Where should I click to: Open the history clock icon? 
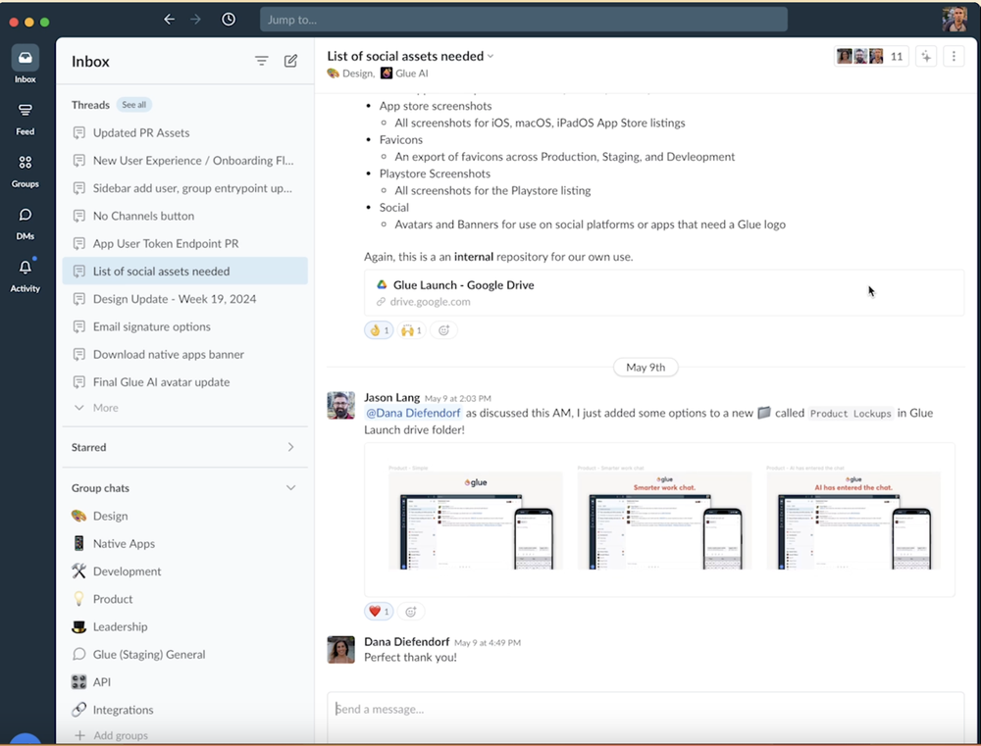click(x=229, y=20)
